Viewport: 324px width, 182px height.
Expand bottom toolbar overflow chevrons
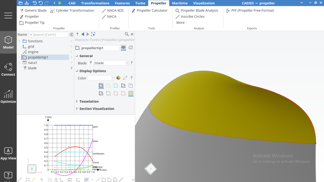[133, 180]
